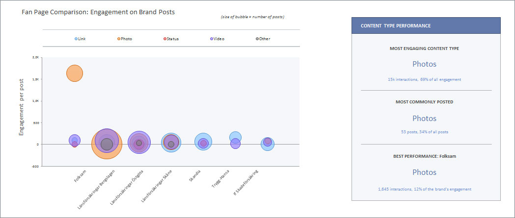Click the Länsförsäkringar Östgöta axis label
The image size is (515, 218).
click(x=127, y=188)
